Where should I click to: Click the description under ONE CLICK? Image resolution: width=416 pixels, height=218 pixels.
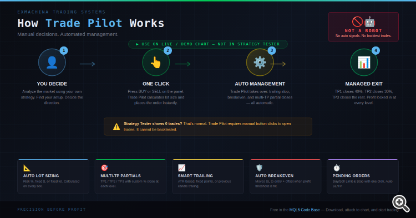coord(156,97)
